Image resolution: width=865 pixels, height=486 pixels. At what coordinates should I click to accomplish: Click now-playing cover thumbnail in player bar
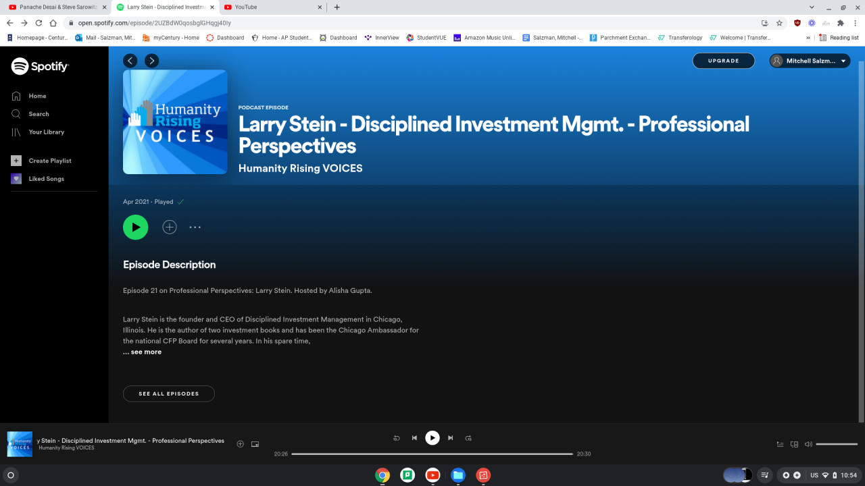(20, 444)
